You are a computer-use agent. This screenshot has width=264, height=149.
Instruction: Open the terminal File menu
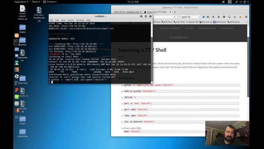click(51, 20)
